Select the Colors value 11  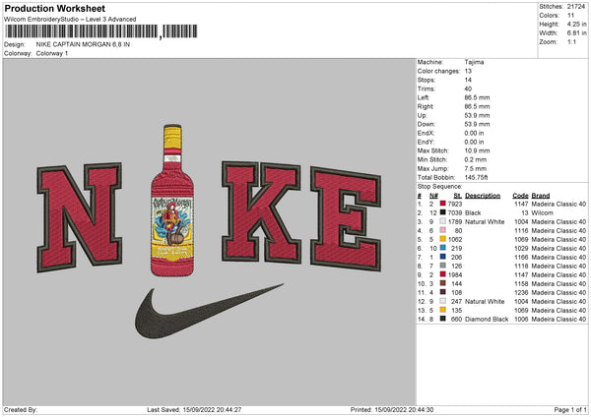pos(570,16)
